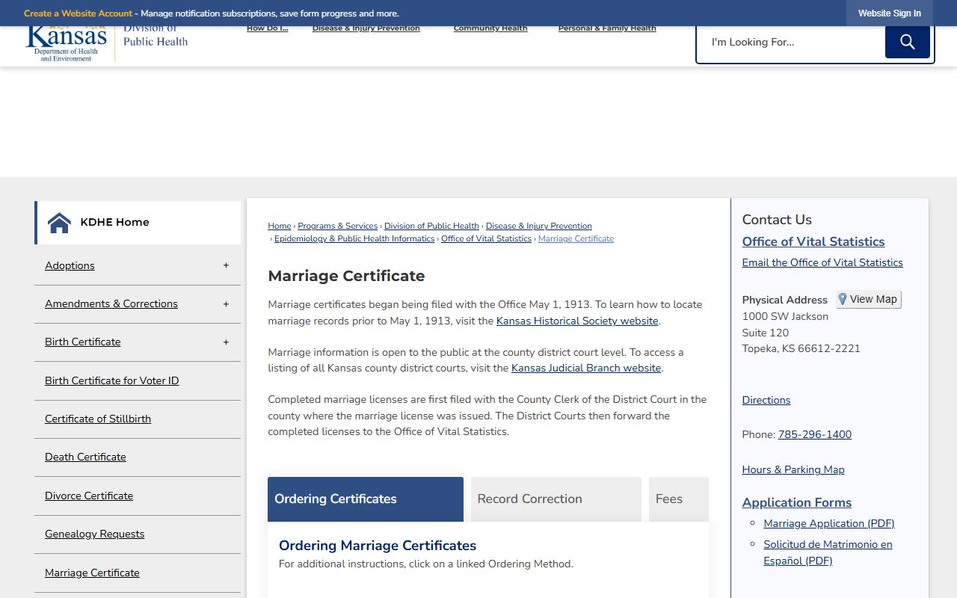This screenshot has height=598, width=957.
Task: Open the Death Certificate link
Action: pos(85,457)
